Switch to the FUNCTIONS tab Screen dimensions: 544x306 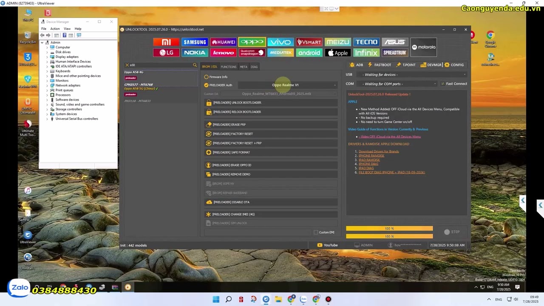point(228,67)
